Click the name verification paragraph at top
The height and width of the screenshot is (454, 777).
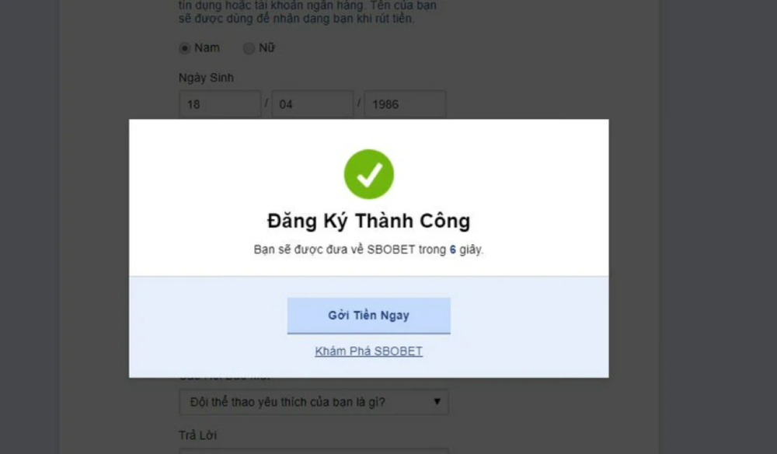[307, 12]
